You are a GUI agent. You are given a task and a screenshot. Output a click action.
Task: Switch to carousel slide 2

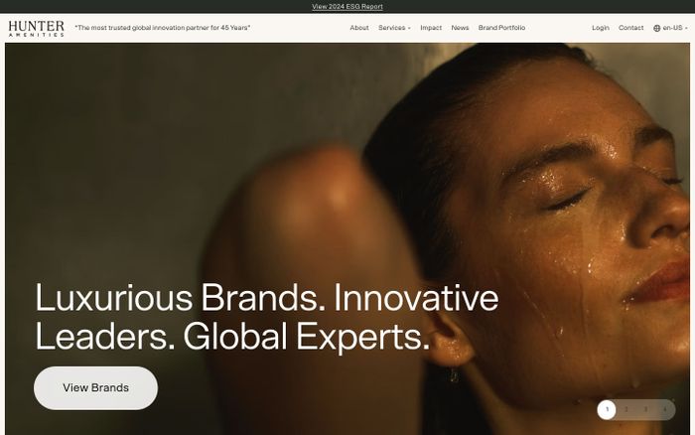(626, 409)
